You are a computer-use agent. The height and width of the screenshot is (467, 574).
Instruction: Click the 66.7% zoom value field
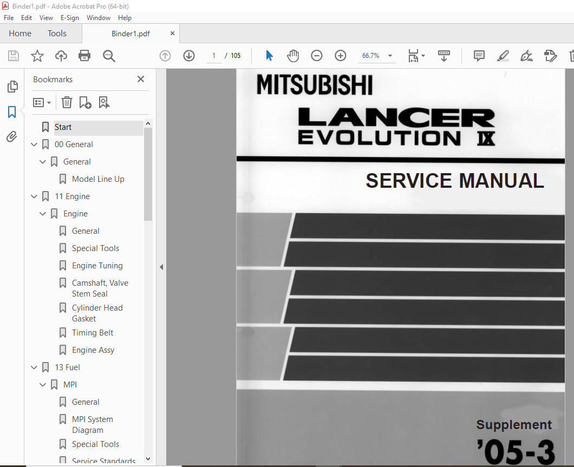[371, 56]
